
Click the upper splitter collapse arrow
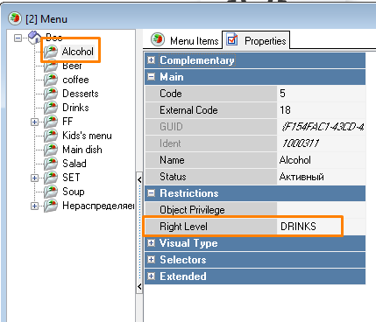coord(139,179)
